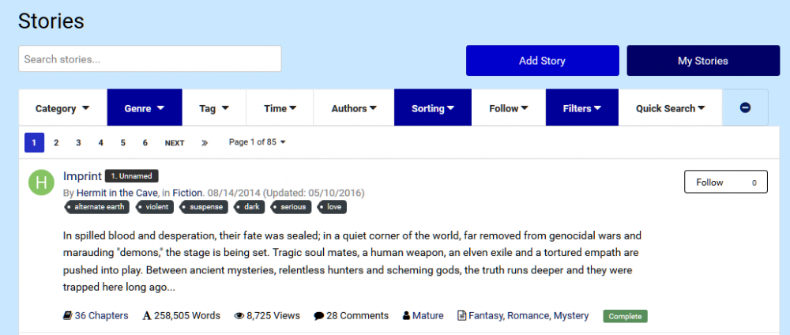
Task: Open the My Stories button
Action: (702, 61)
